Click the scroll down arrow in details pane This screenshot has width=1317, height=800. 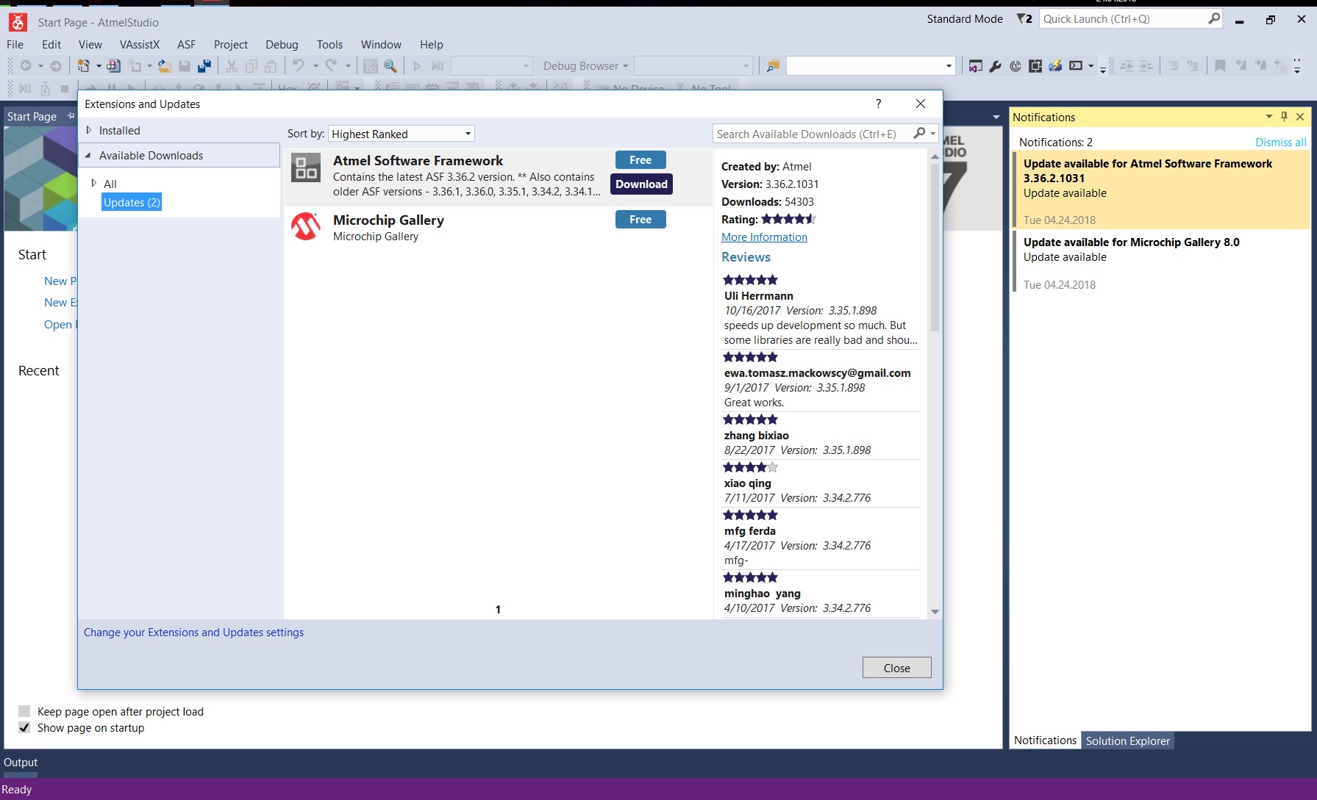935,611
